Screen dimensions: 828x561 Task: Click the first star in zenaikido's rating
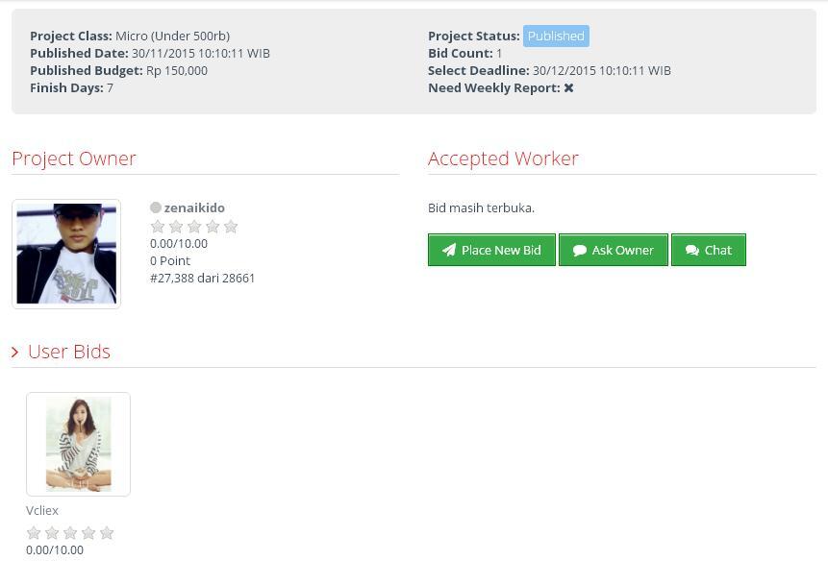pyautogui.click(x=158, y=226)
